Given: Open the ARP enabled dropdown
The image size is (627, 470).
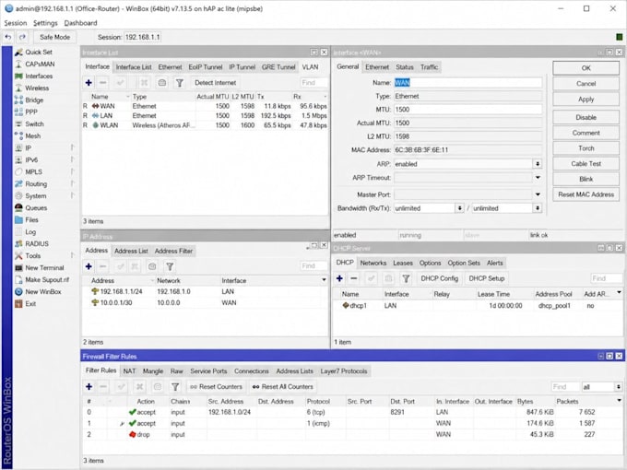Looking at the screenshot, I should point(538,164).
